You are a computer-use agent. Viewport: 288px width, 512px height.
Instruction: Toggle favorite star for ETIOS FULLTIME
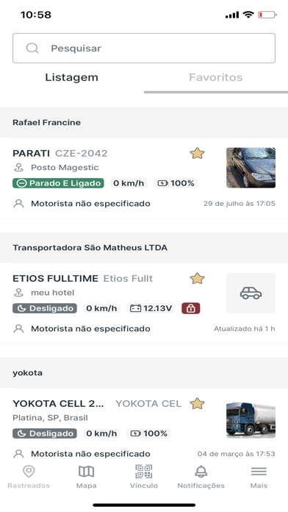[198, 279]
